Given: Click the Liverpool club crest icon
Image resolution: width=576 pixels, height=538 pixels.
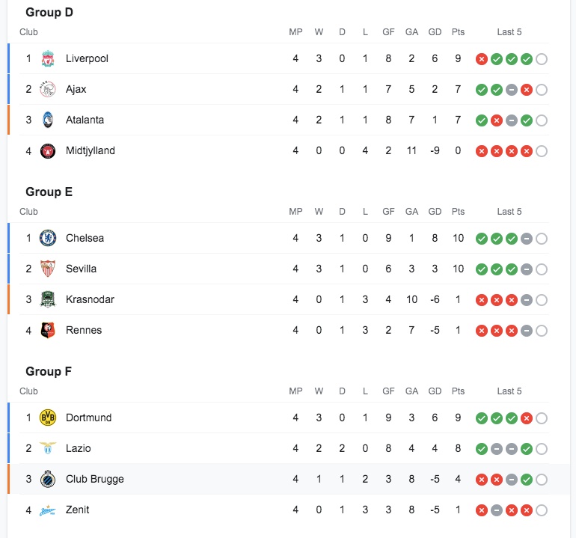Looking at the screenshot, I should coord(48,58).
